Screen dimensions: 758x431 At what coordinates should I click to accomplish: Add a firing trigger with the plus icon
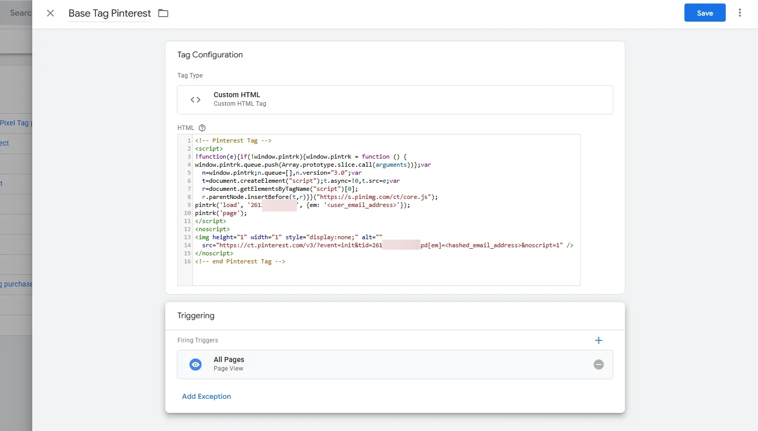pyautogui.click(x=599, y=340)
